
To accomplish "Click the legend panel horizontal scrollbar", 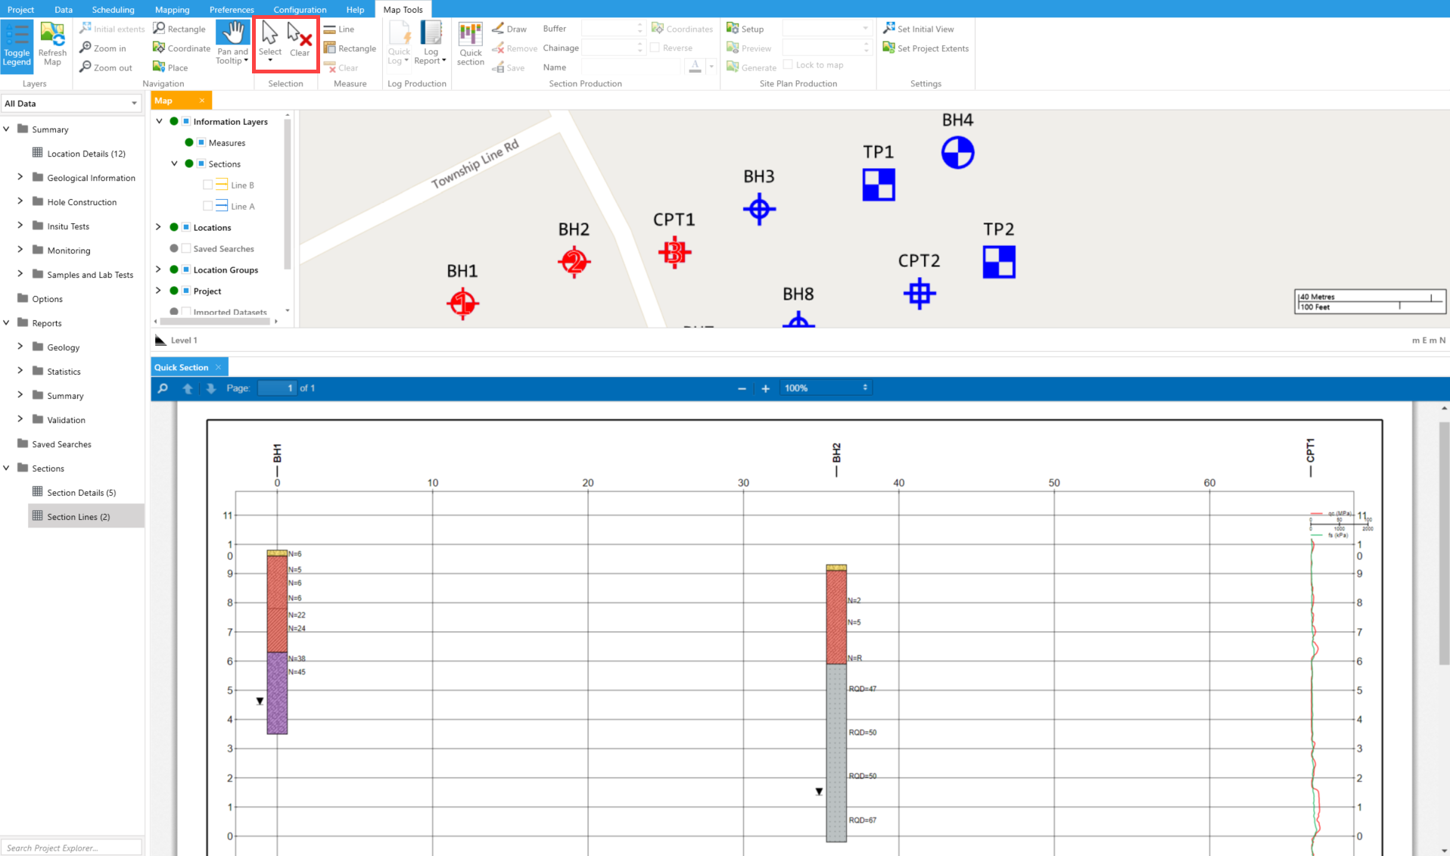I will coord(215,322).
